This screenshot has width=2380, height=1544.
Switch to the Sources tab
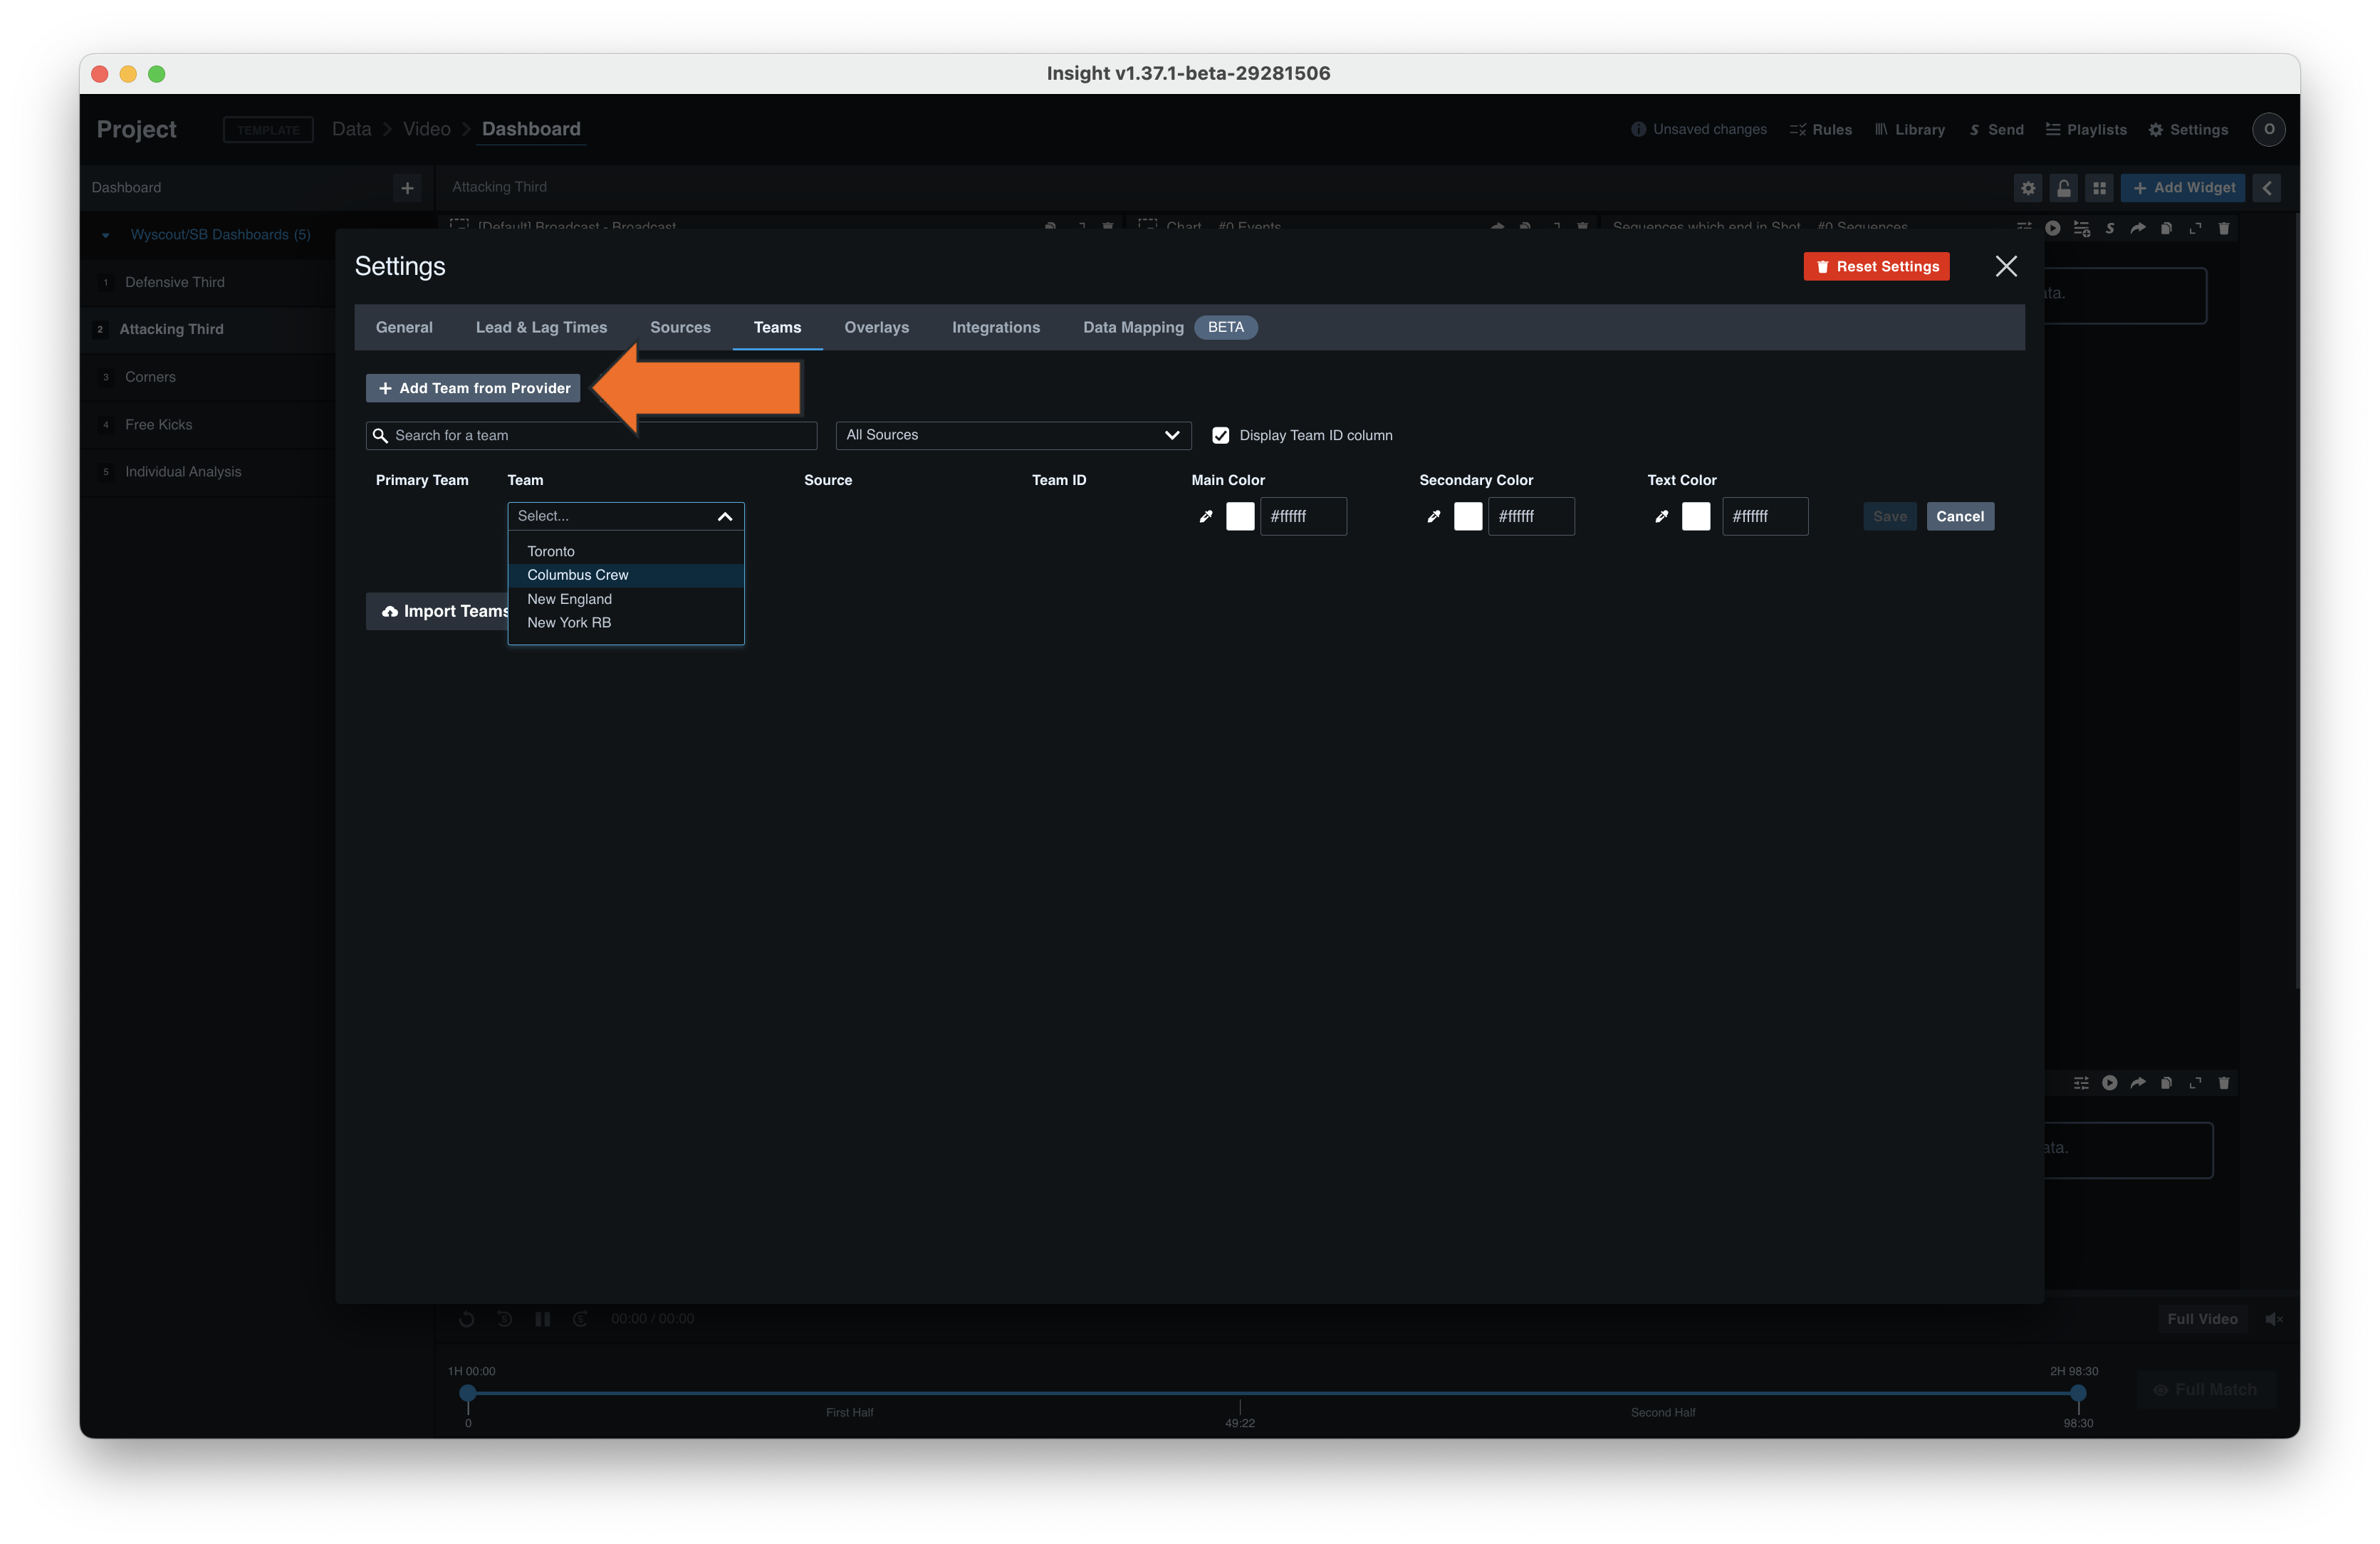(x=680, y=327)
